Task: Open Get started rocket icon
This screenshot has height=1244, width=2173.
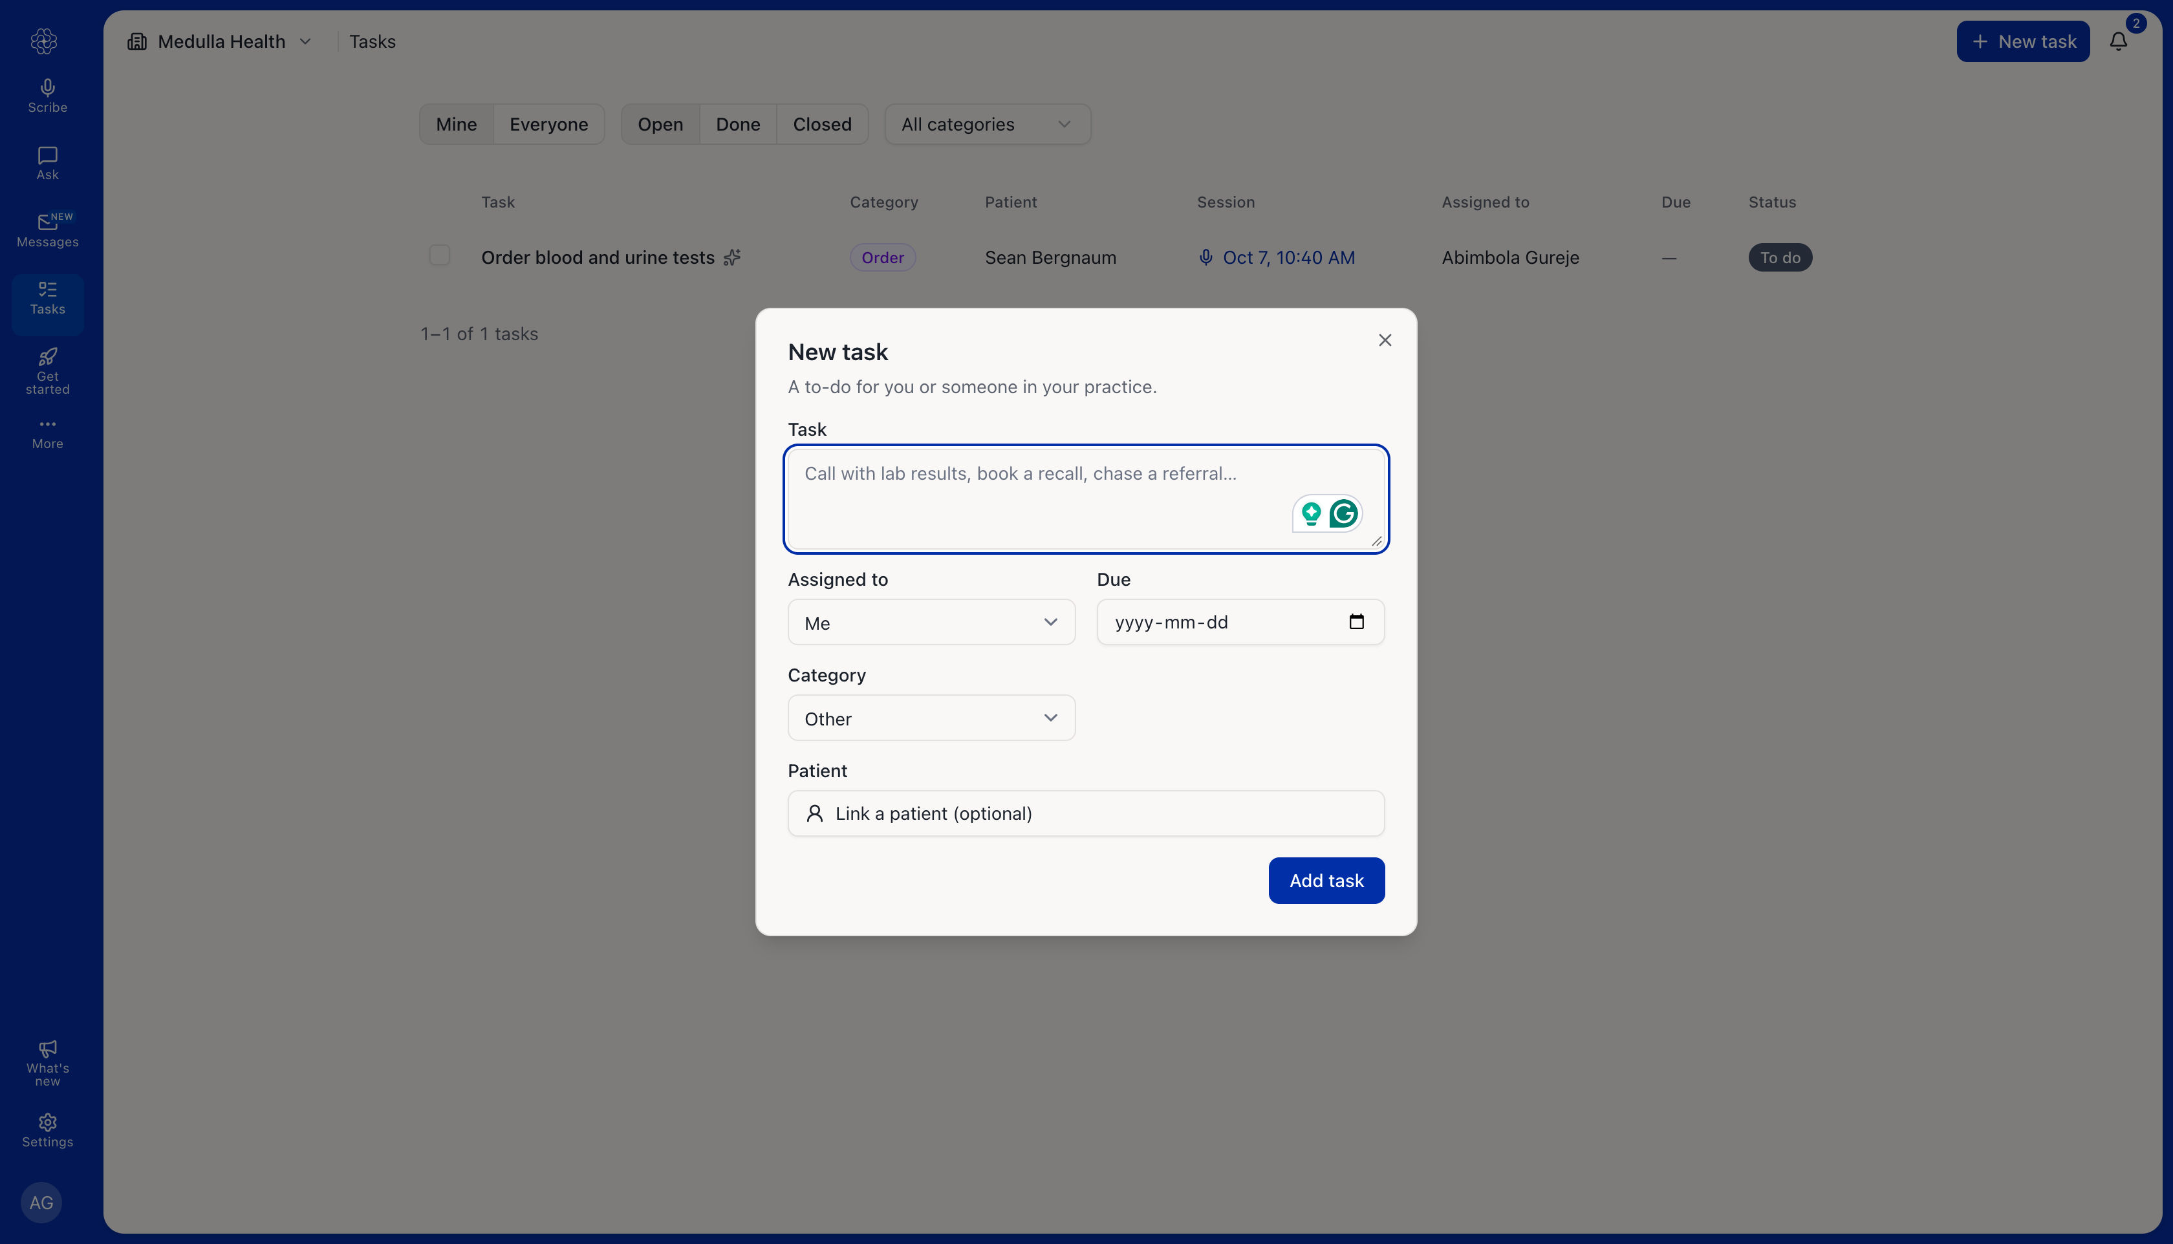Action: [47, 372]
